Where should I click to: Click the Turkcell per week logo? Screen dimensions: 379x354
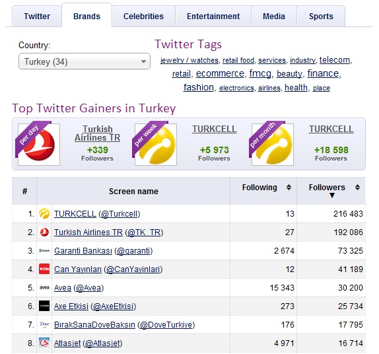click(x=156, y=145)
